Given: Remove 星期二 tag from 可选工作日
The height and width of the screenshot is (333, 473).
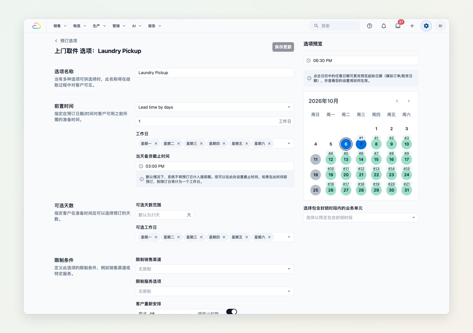Looking at the screenshot, I should 179,237.
